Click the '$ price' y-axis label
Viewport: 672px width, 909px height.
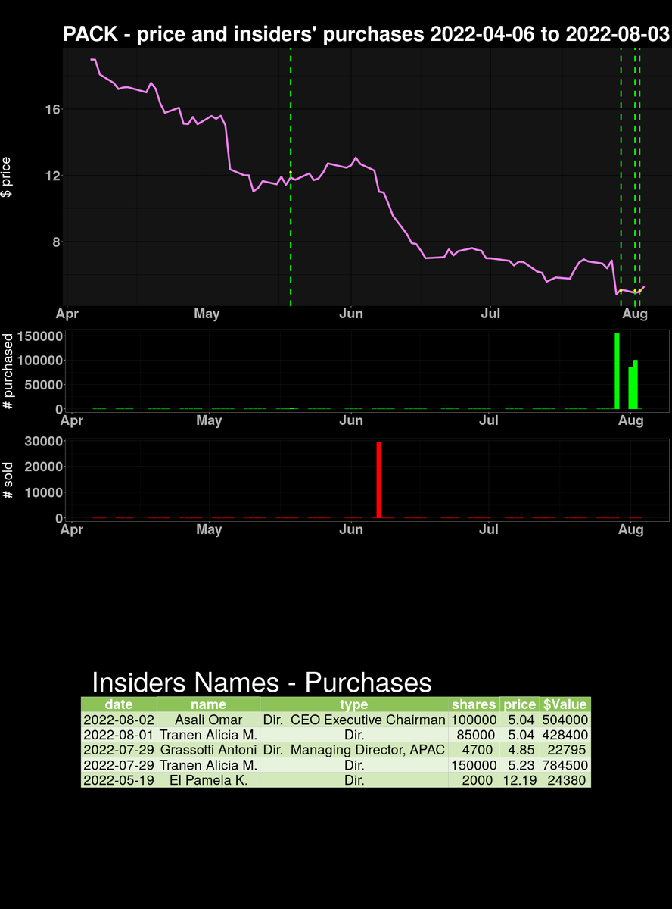tap(8, 177)
